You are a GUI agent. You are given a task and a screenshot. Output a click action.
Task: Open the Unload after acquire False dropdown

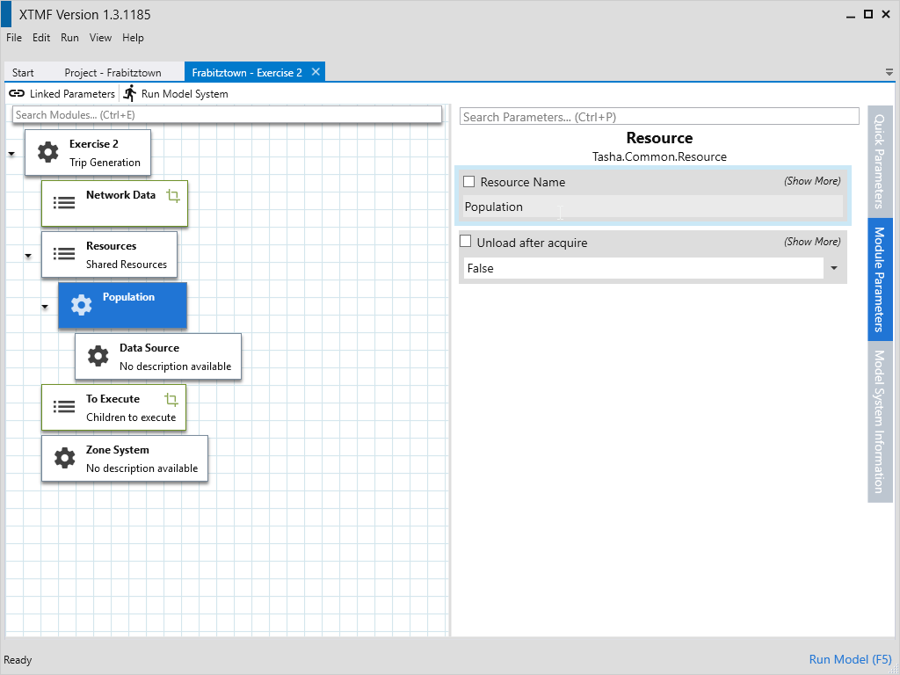pos(832,268)
